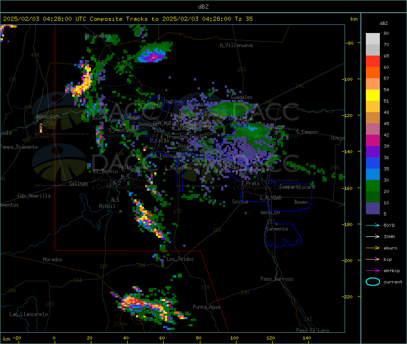
Task: Click the 0 km bottom axis tick
Action: pos(54,338)
